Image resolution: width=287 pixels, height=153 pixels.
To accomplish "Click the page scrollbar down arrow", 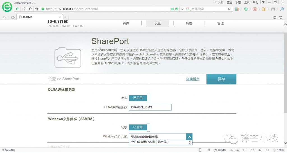I will pos(285,143).
